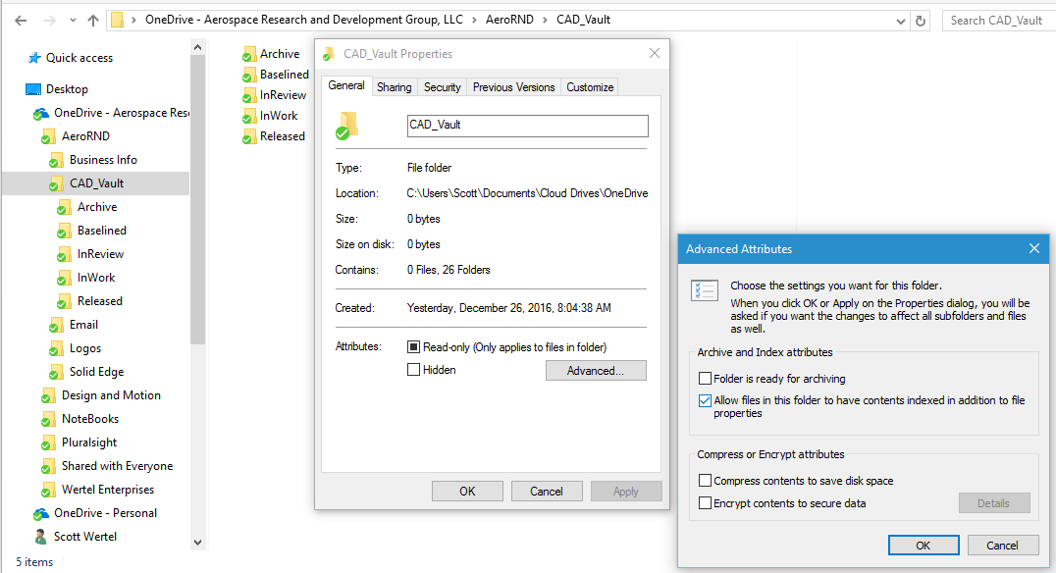Open the Previous Versions tab

[x=513, y=87]
